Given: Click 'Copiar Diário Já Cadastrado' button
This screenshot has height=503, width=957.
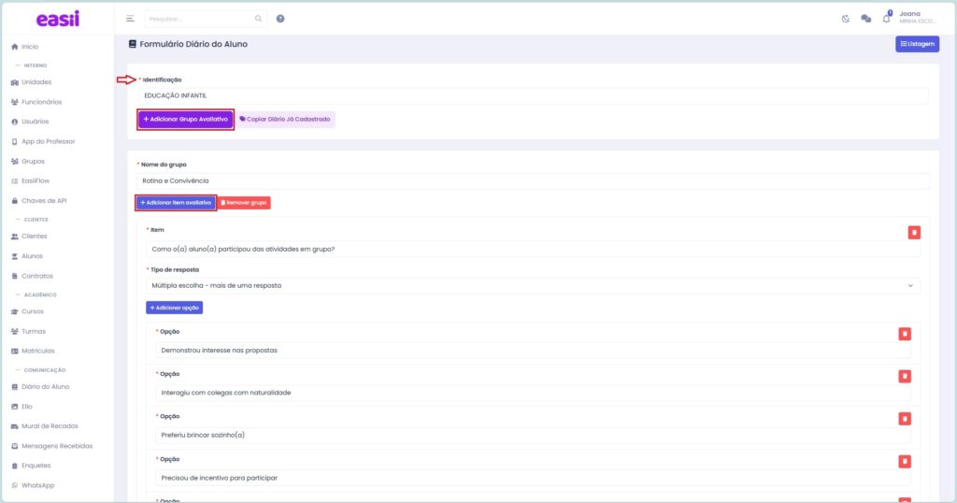Looking at the screenshot, I should coord(285,120).
